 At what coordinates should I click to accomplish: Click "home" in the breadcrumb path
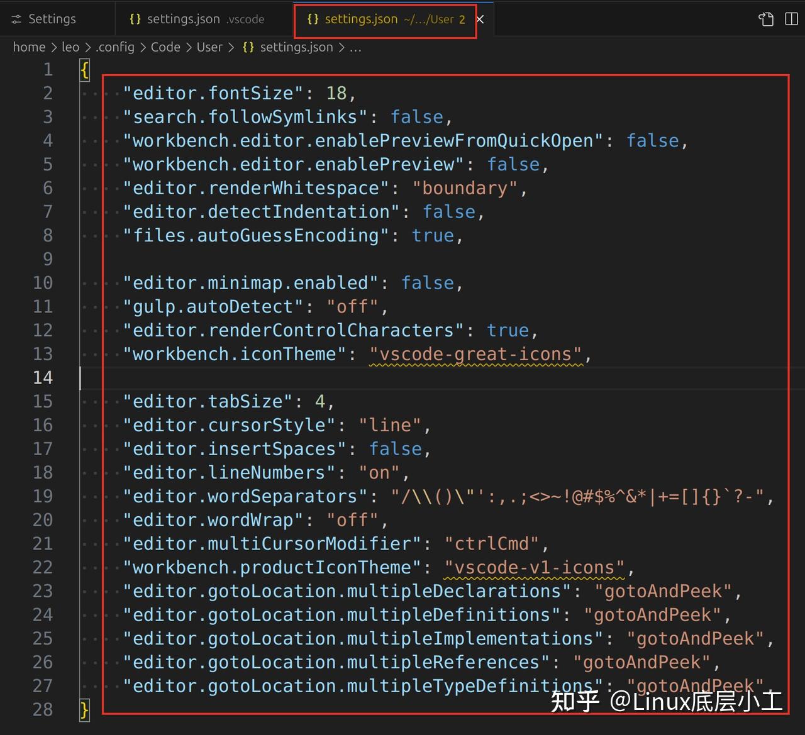[29, 47]
